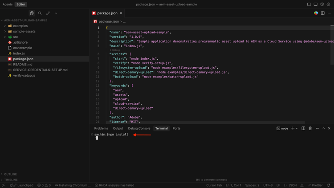This screenshot has width=334, height=188.
Task: Open SERVICE-CREDENTIALS-SETUP.md file
Action: (x=40, y=70)
